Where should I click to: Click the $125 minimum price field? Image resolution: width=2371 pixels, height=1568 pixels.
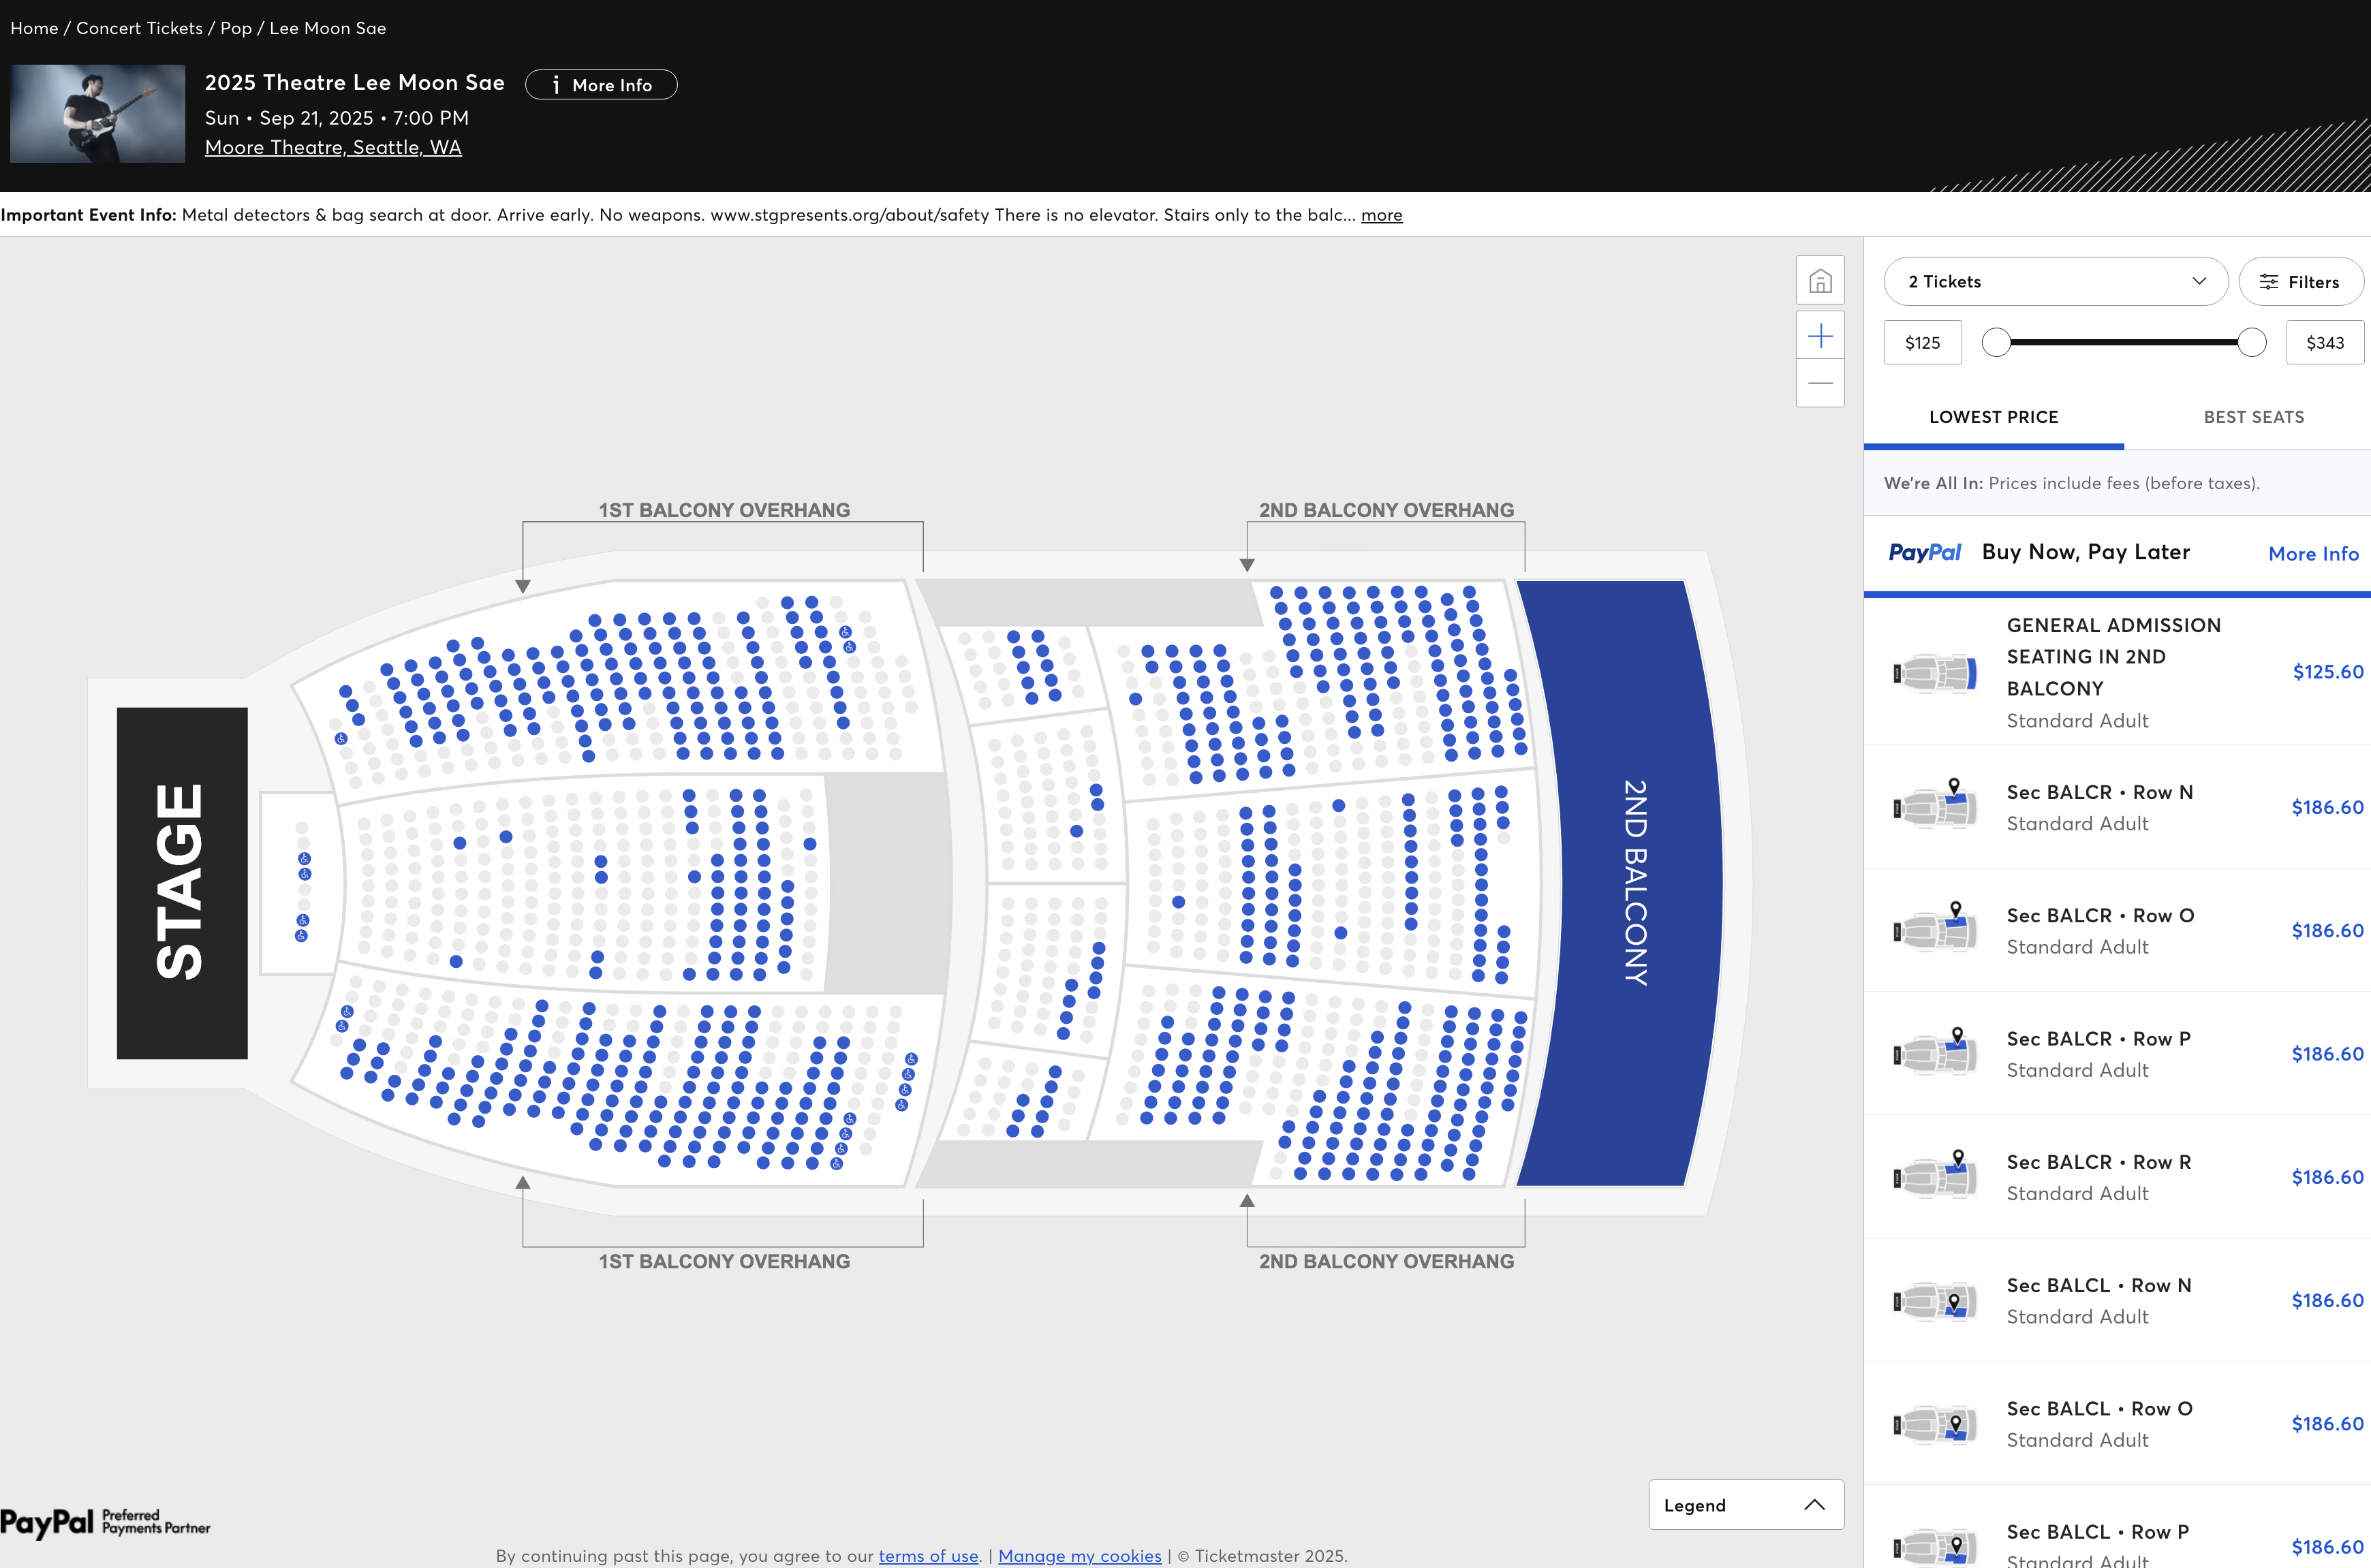point(1922,343)
